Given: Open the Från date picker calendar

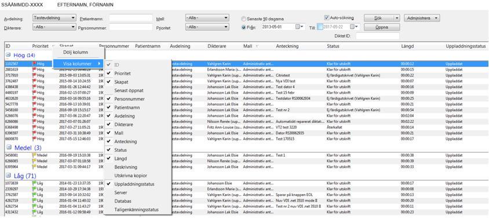Looking at the screenshot, I should [x=300, y=27].
